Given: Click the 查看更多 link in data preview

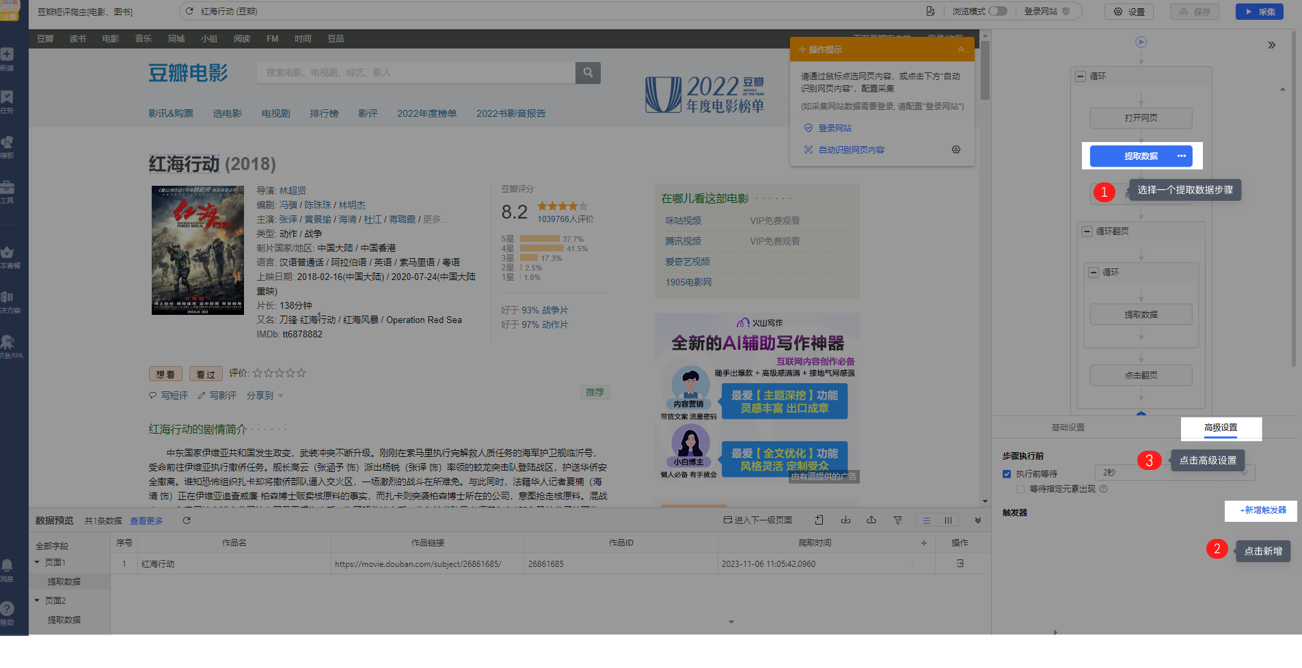Looking at the screenshot, I should point(147,521).
